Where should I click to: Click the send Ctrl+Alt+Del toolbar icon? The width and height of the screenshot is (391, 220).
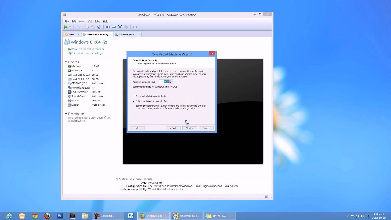pyautogui.click(x=78, y=27)
